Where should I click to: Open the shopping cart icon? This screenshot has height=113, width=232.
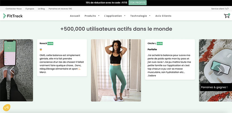coord(227,16)
